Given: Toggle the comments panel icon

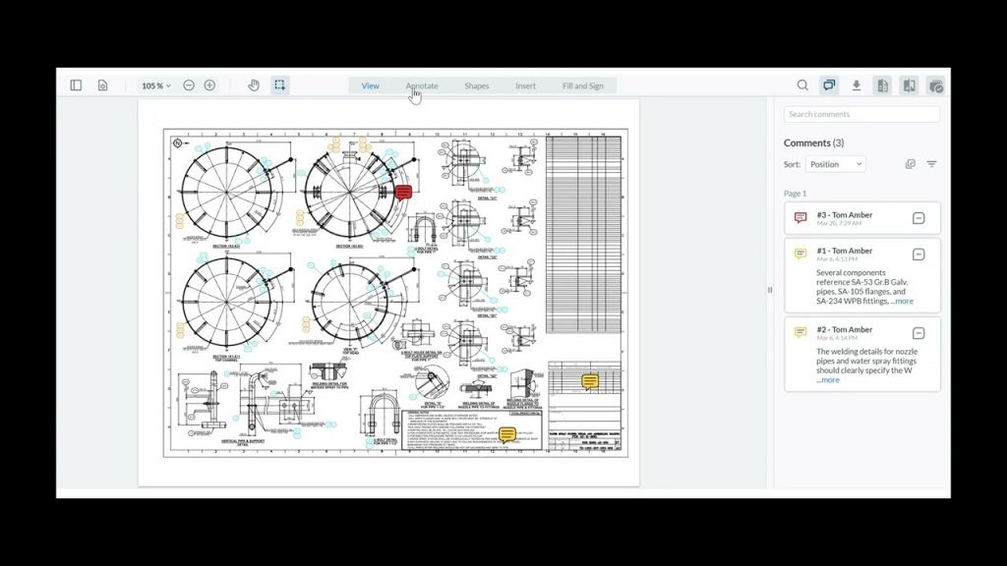Looking at the screenshot, I should [829, 85].
